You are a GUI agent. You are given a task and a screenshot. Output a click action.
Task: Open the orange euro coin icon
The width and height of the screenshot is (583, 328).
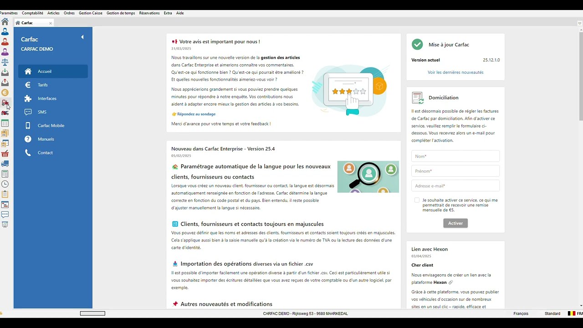click(5, 92)
